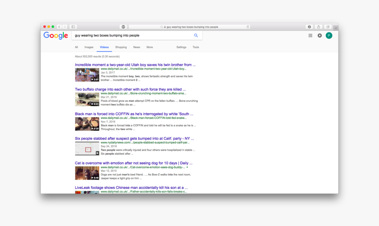Open the Tools search filter options
The image size is (379, 226).
196,47
